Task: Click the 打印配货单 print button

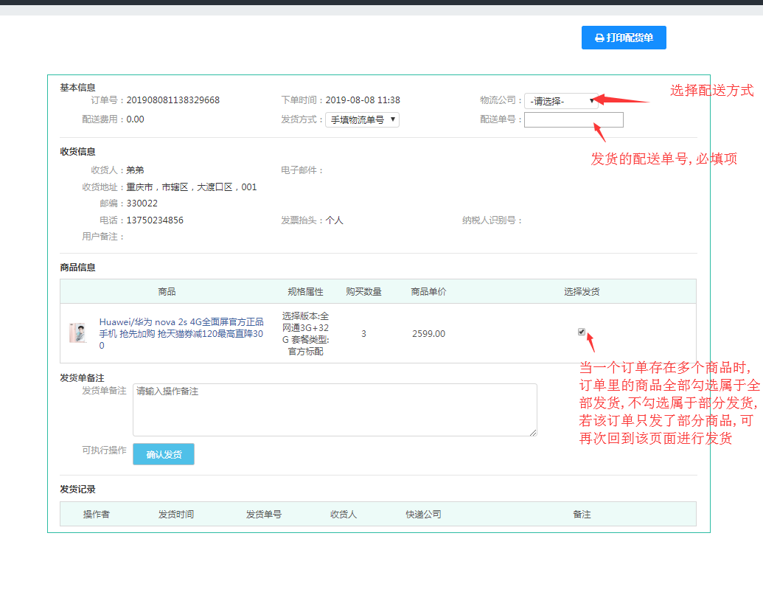Action: point(624,38)
